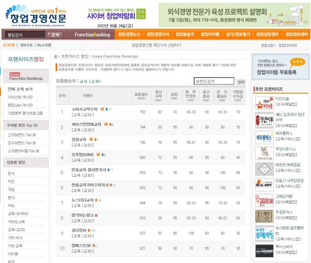Open the 창업경영지식 menu
Viewport: 311px width, 263px height.
tap(158, 34)
